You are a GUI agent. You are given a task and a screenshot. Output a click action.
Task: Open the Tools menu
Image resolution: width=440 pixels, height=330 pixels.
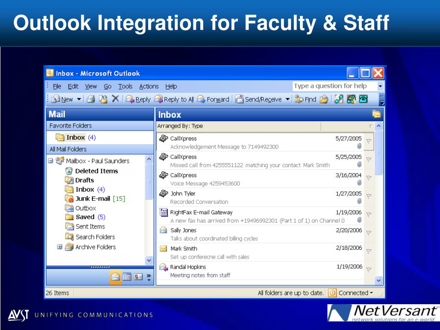click(x=125, y=86)
